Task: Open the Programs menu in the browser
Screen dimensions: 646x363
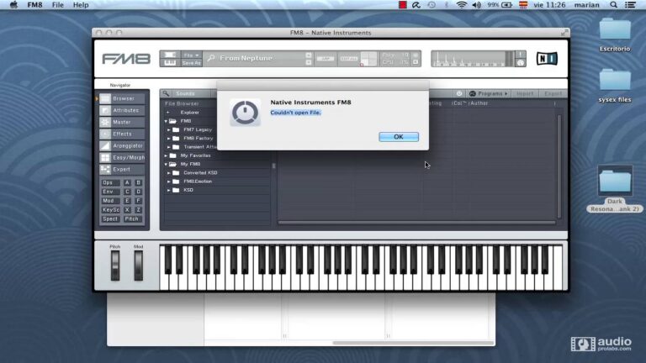Action: pos(489,93)
